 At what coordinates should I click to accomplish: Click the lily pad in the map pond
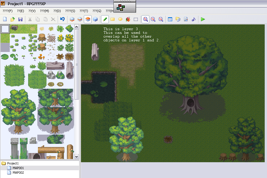tap(103, 84)
